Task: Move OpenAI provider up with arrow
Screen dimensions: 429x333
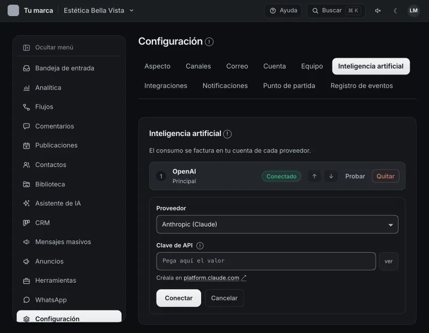Action: (314, 176)
